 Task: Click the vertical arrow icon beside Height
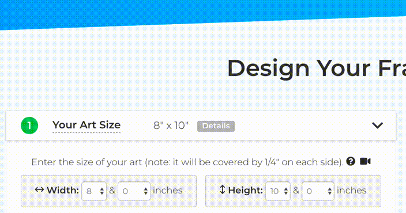223,190
